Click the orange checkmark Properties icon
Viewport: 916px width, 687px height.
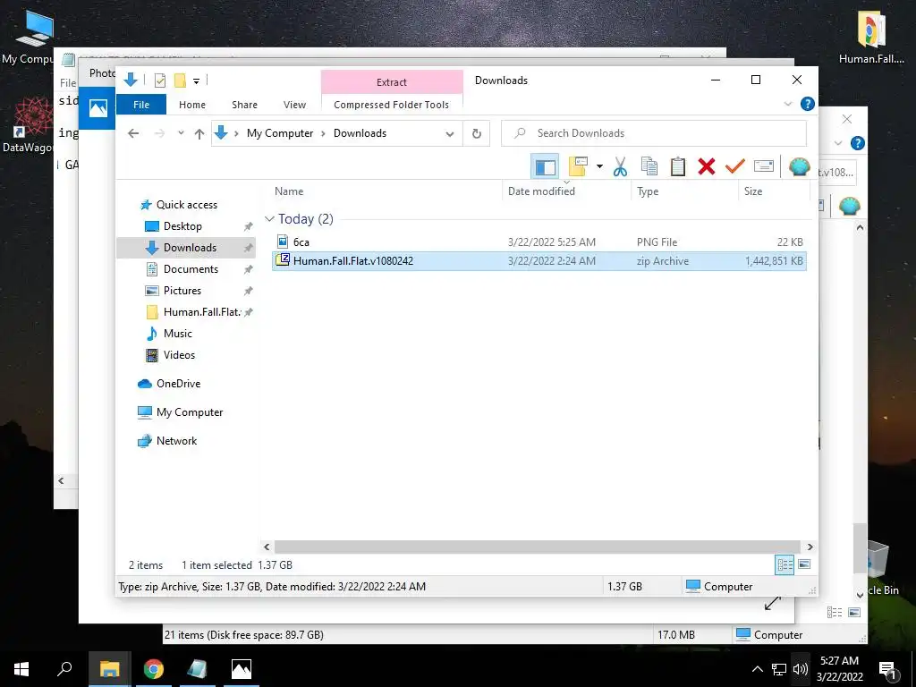click(735, 166)
